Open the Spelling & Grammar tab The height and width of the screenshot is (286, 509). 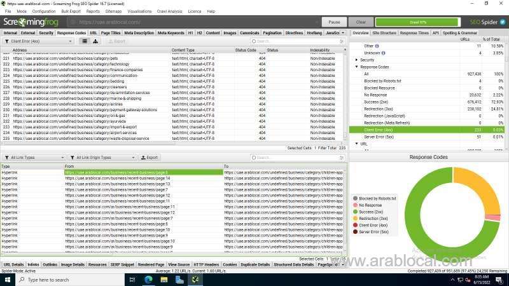click(459, 33)
